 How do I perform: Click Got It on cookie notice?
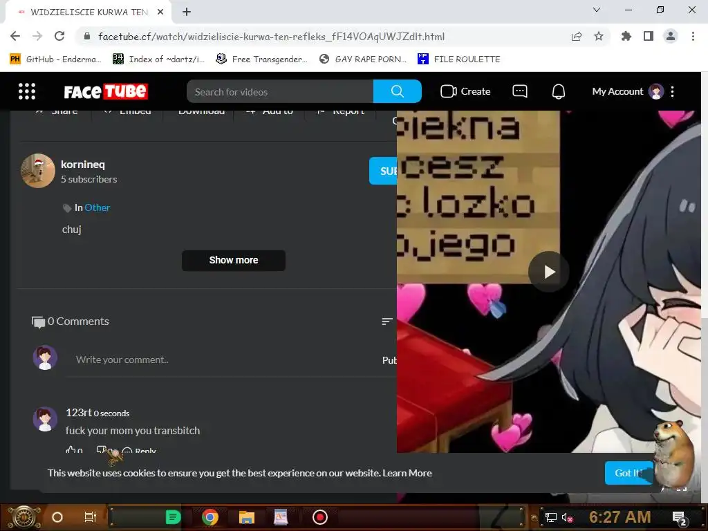(628, 473)
